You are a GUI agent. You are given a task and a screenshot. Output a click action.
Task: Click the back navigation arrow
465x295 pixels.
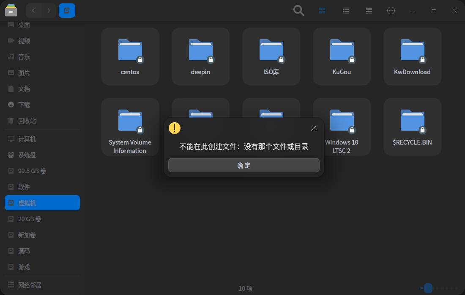(x=33, y=11)
